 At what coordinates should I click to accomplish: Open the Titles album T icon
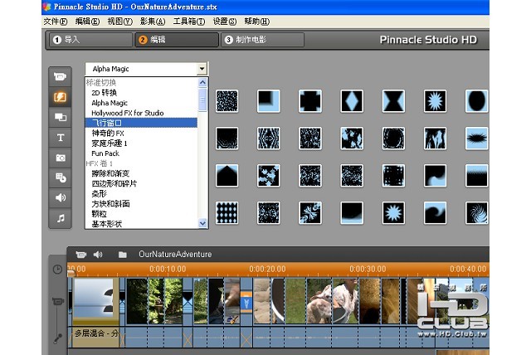pyautogui.click(x=60, y=138)
